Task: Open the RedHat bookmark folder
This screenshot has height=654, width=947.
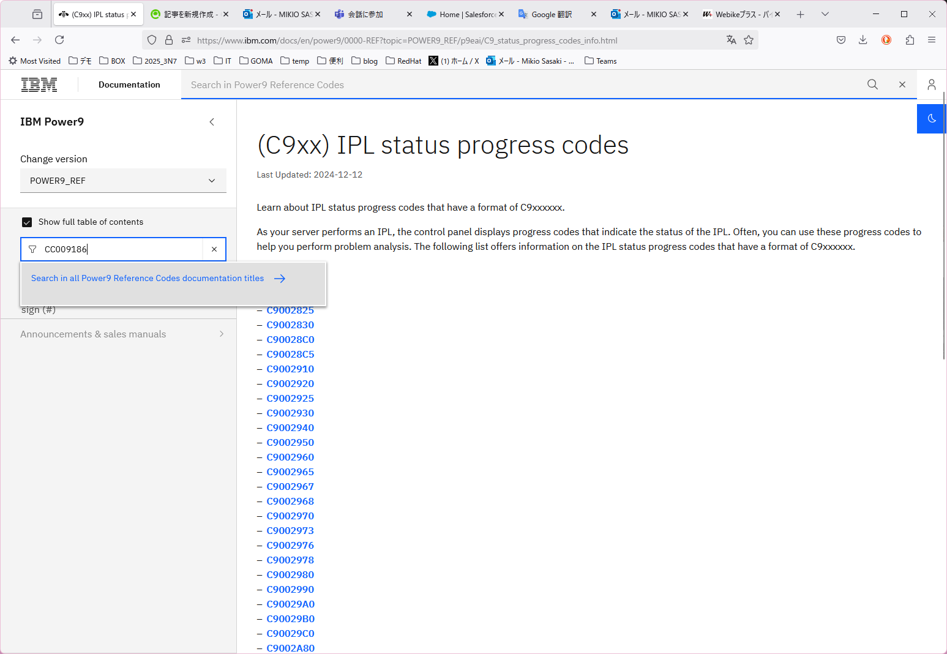Action: point(403,61)
